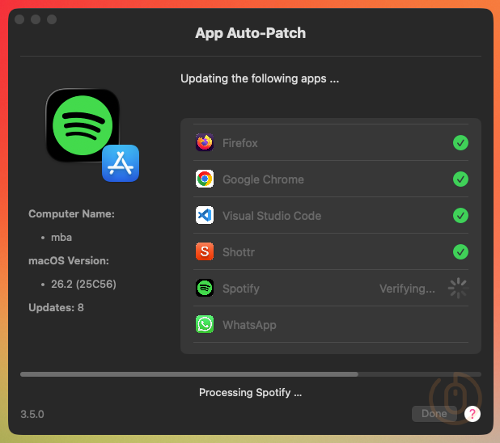Click the 3.5.0 version number
This screenshot has width=500, height=443.
[32, 415]
